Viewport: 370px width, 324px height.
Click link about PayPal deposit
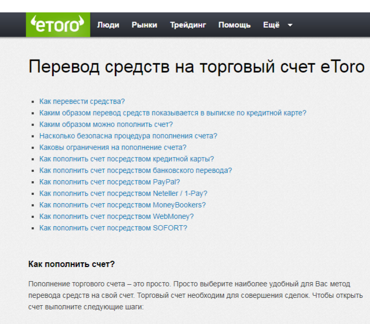[110, 182]
